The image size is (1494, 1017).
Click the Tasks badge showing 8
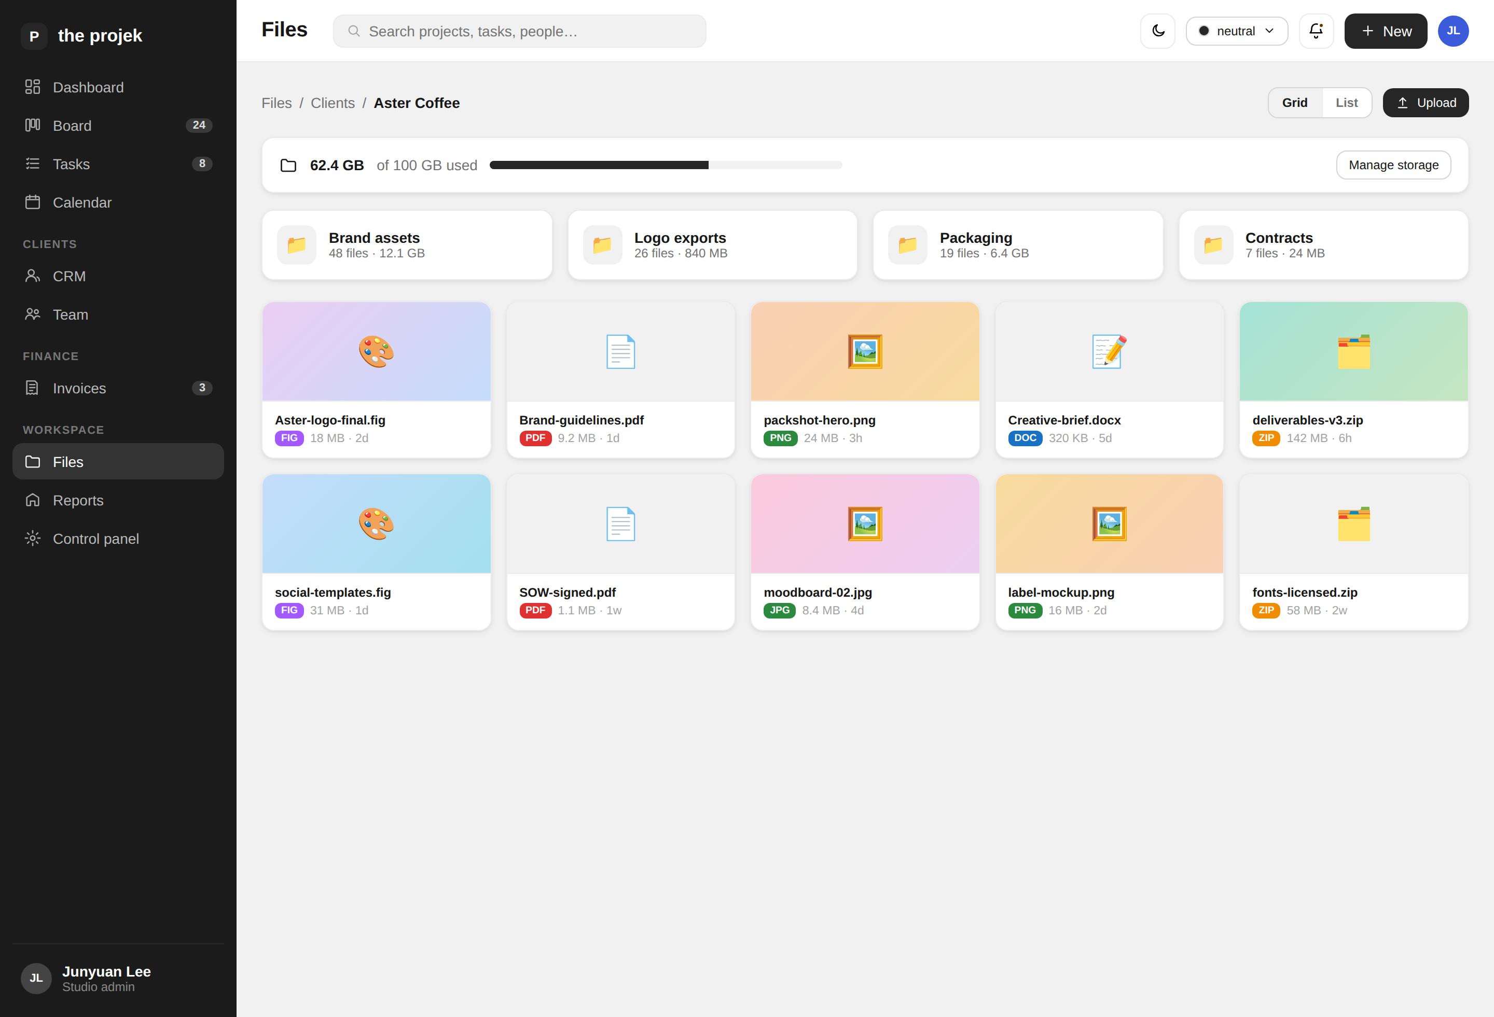(x=202, y=164)
